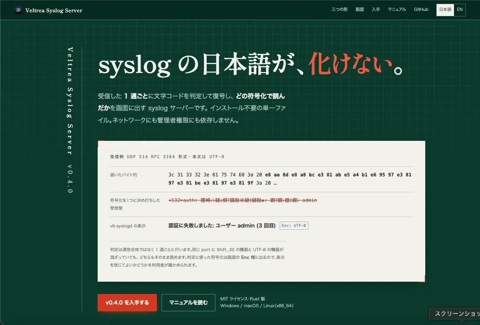Viewport: 480px width, 325px height.
Task: Select the heading text syslog の日本語が
Action: [x=201, y=66]
